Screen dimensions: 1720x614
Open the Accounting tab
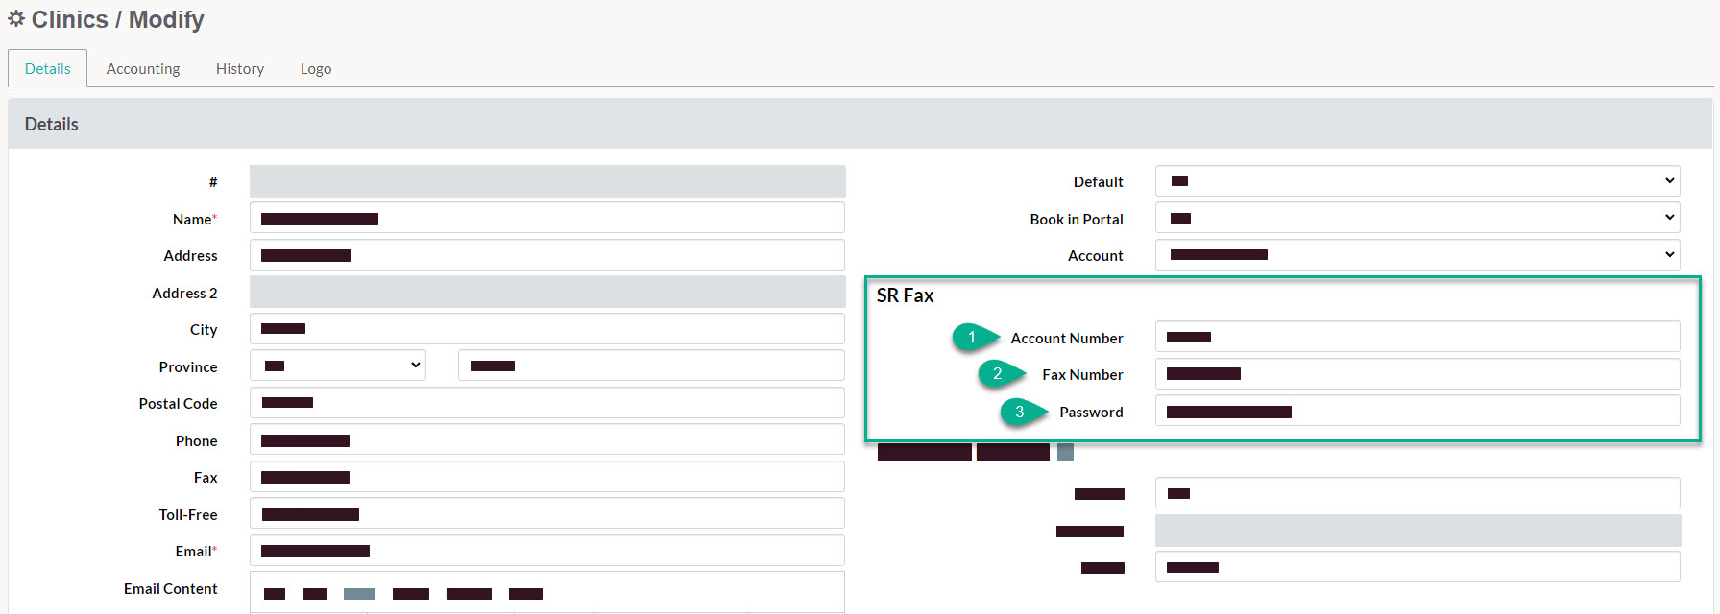(x=143, y=69)
